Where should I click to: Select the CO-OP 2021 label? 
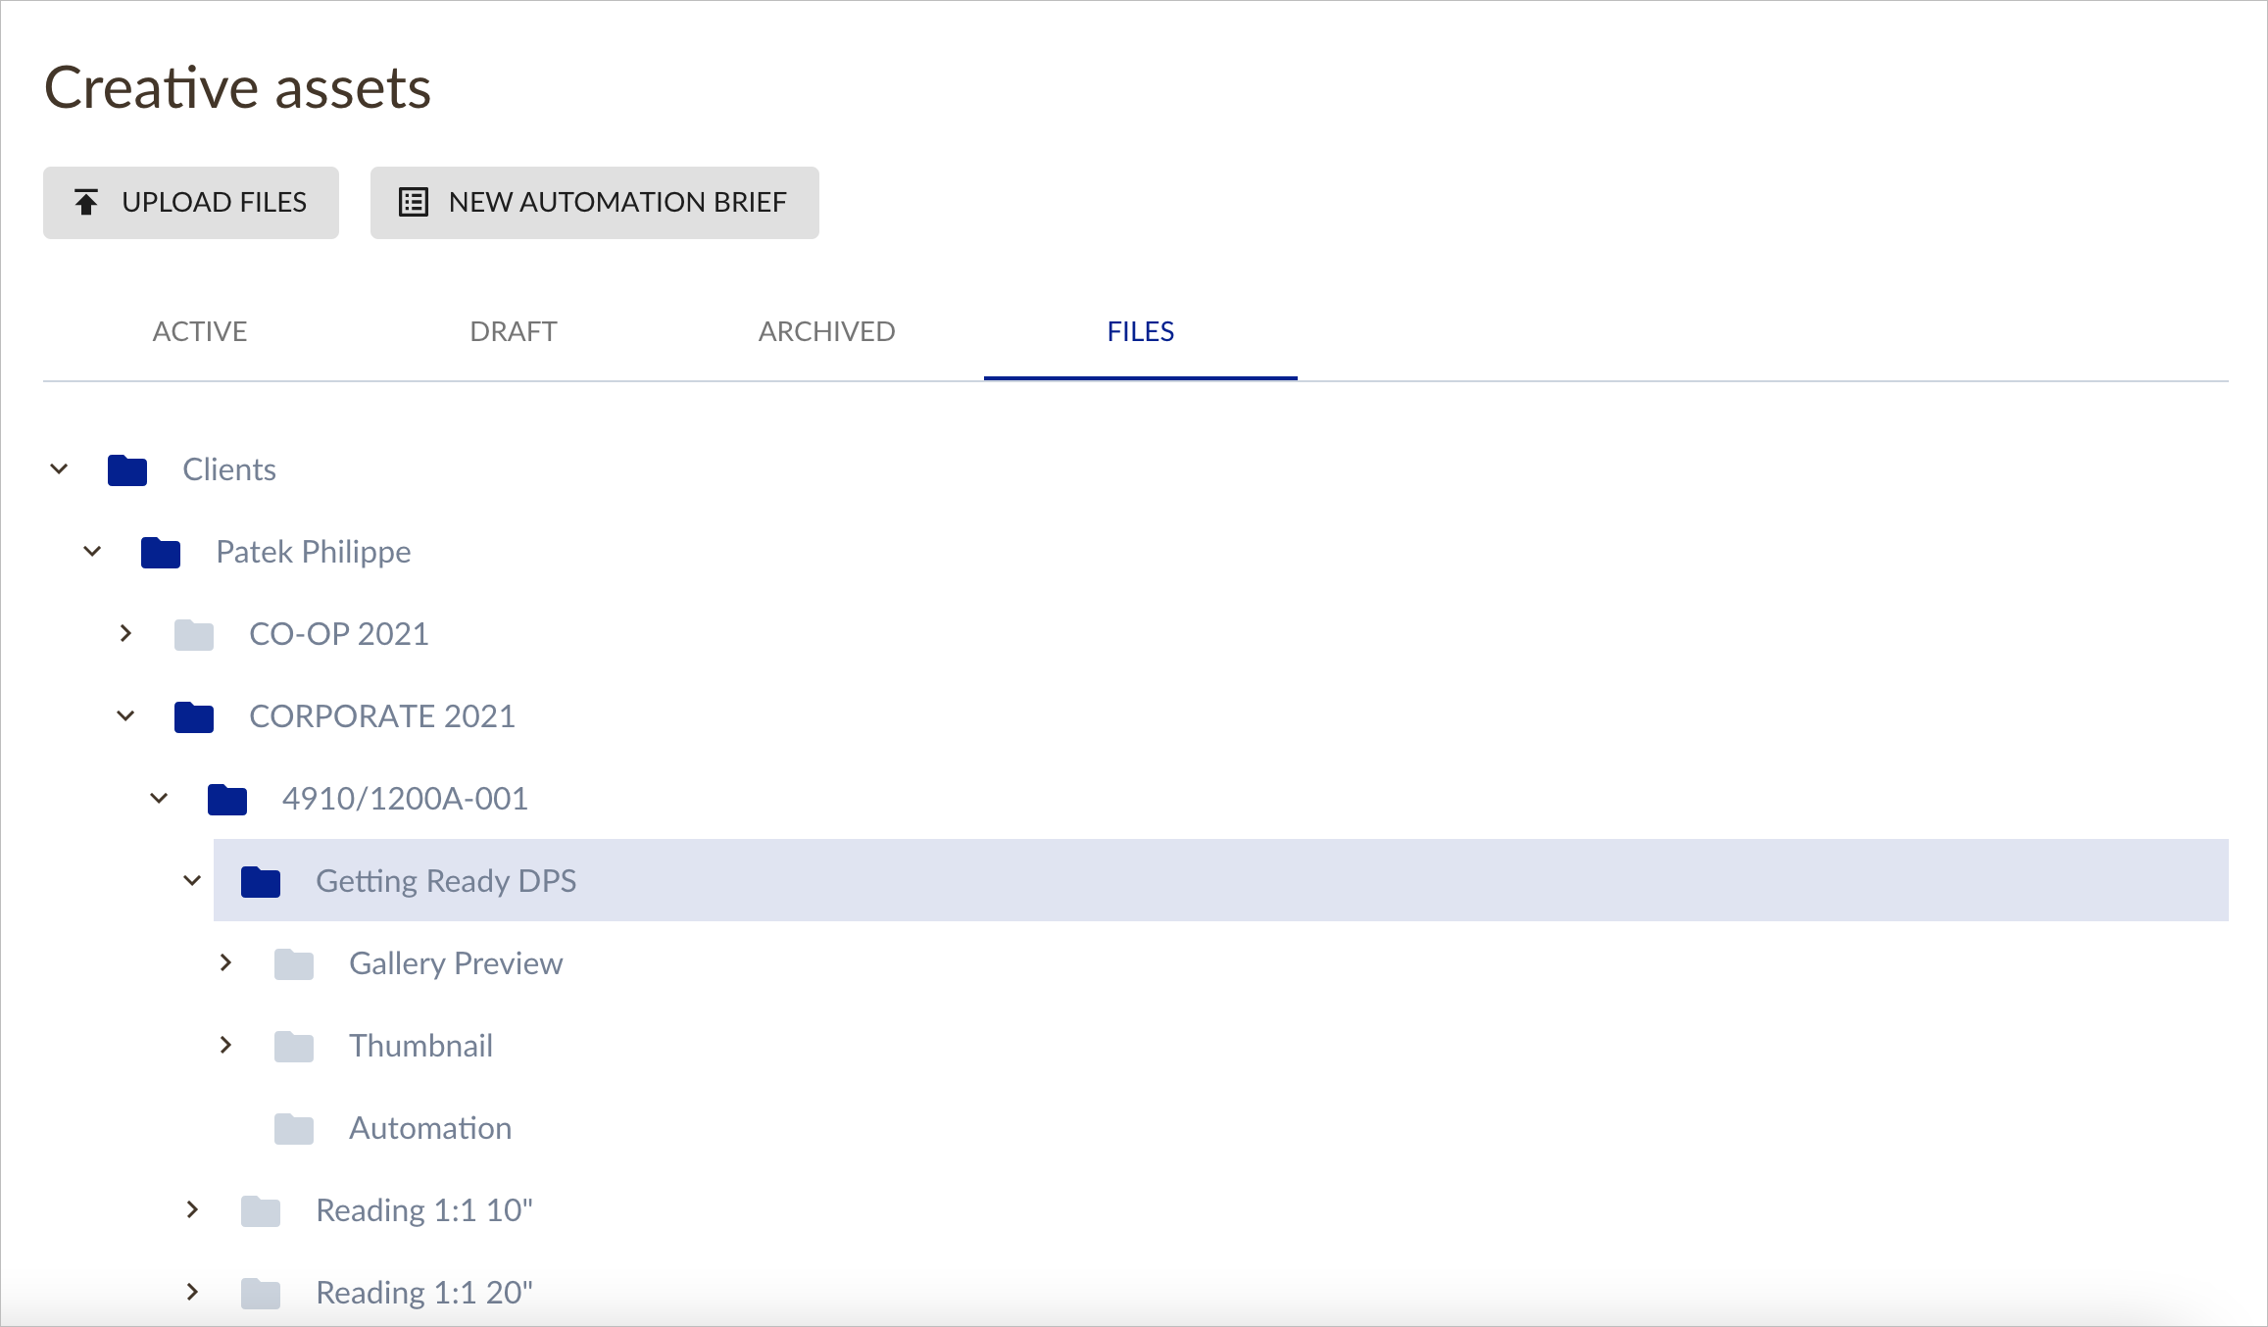pos(339,634)
